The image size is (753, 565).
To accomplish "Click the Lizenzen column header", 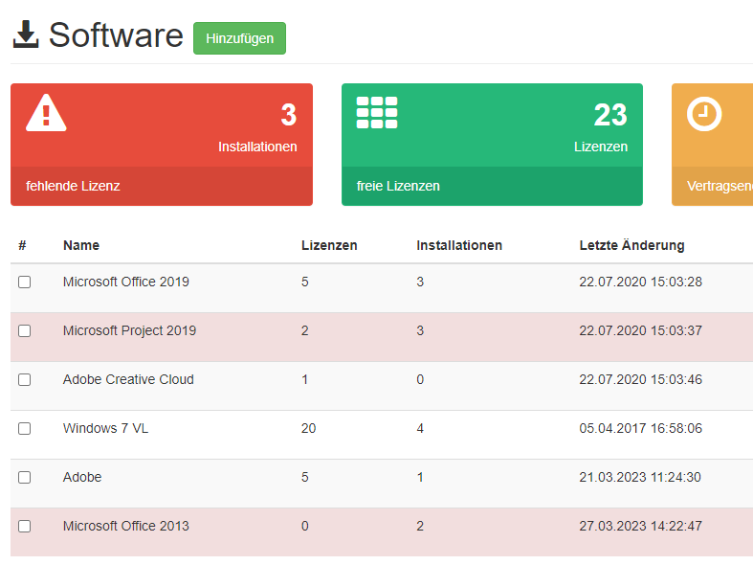I will [x=329, y=245].
